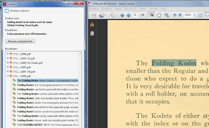Select F:\C...\1894.pdf in results
Image resolution: width=209 pixels, height=128 pixels.
[22, 76]
